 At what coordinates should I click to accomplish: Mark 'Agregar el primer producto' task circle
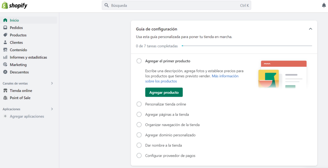139,61
